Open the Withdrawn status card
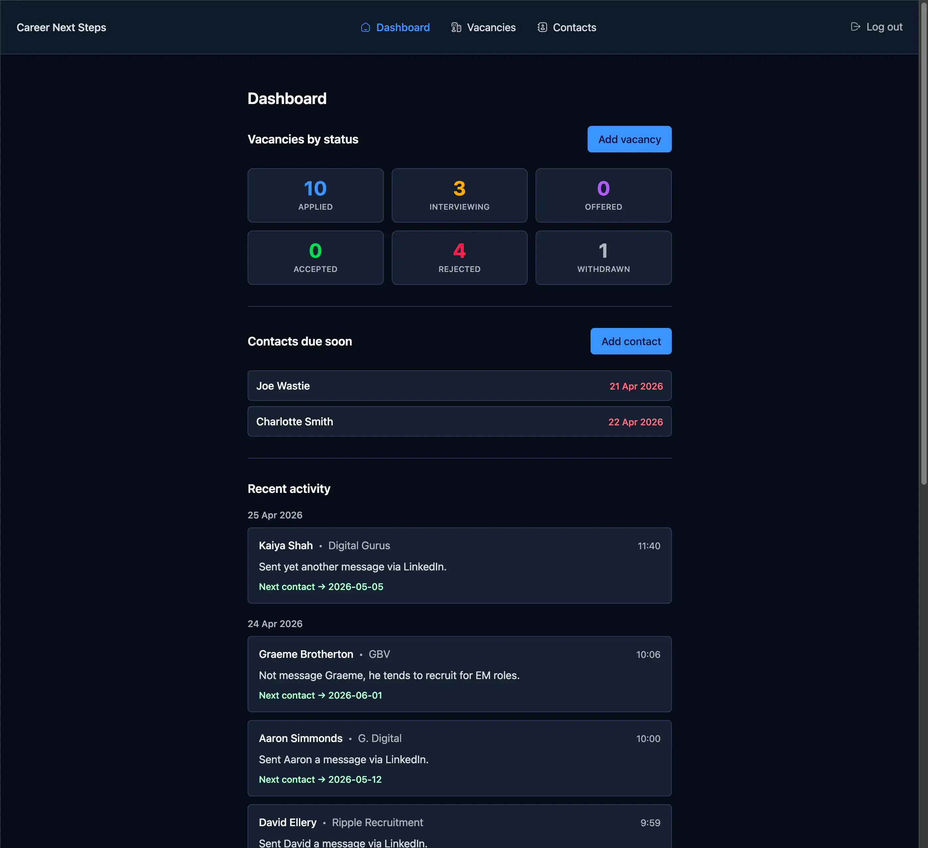Viewport: 928px width, 848px height. pyautogui.click(x=603, y=258)
